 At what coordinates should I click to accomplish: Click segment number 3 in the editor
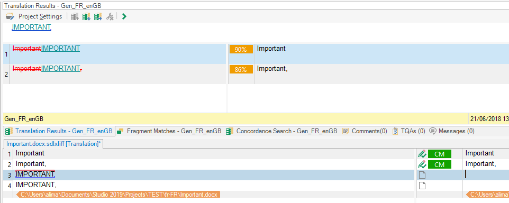(10, 175)
